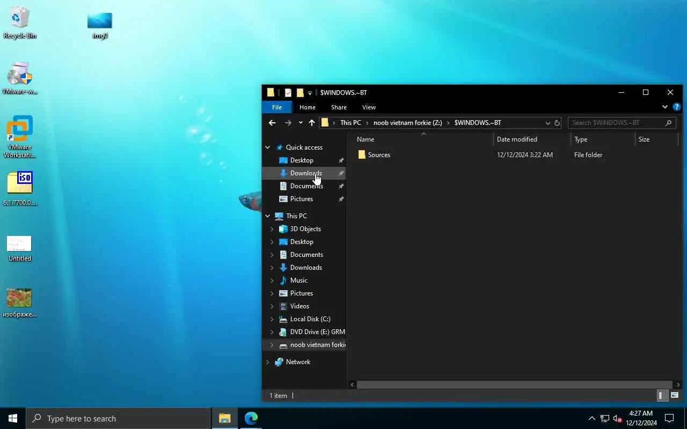687x429 pixels.
Task: Open Local Disk (C:) in navigation pane
Action: pyautogui.click(x=310, y=319)
